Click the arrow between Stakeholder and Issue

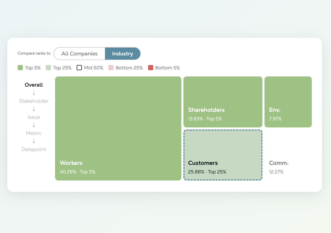tap(34, 109)
